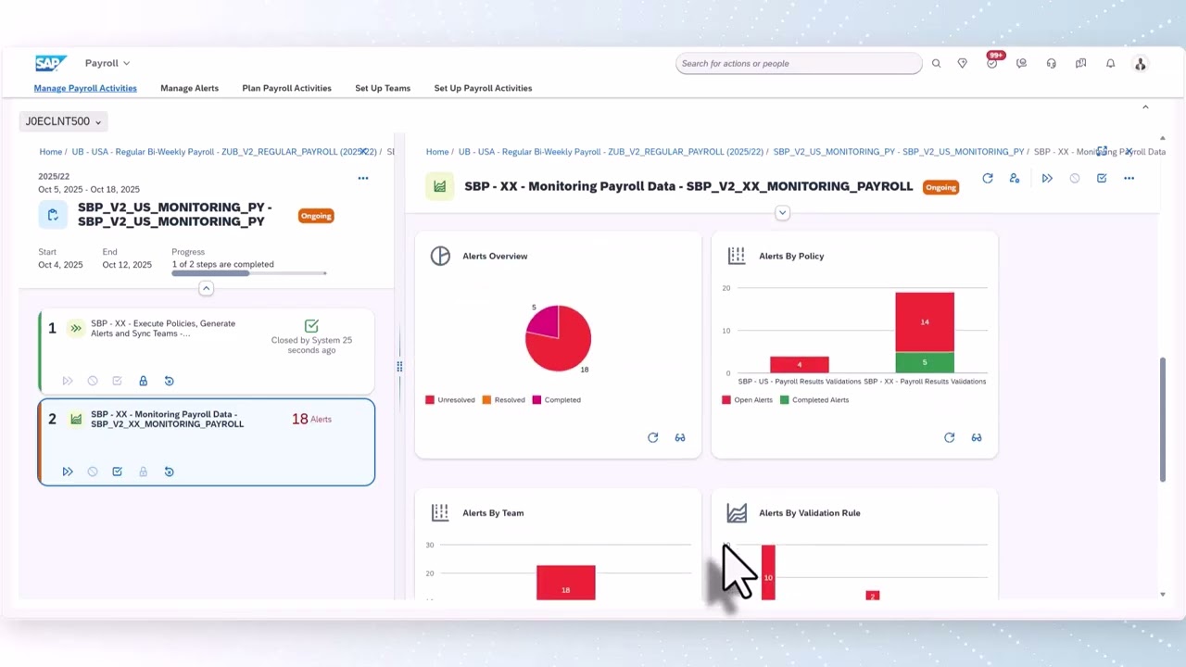Click header assign-user icon

[x=1015, y=178]
